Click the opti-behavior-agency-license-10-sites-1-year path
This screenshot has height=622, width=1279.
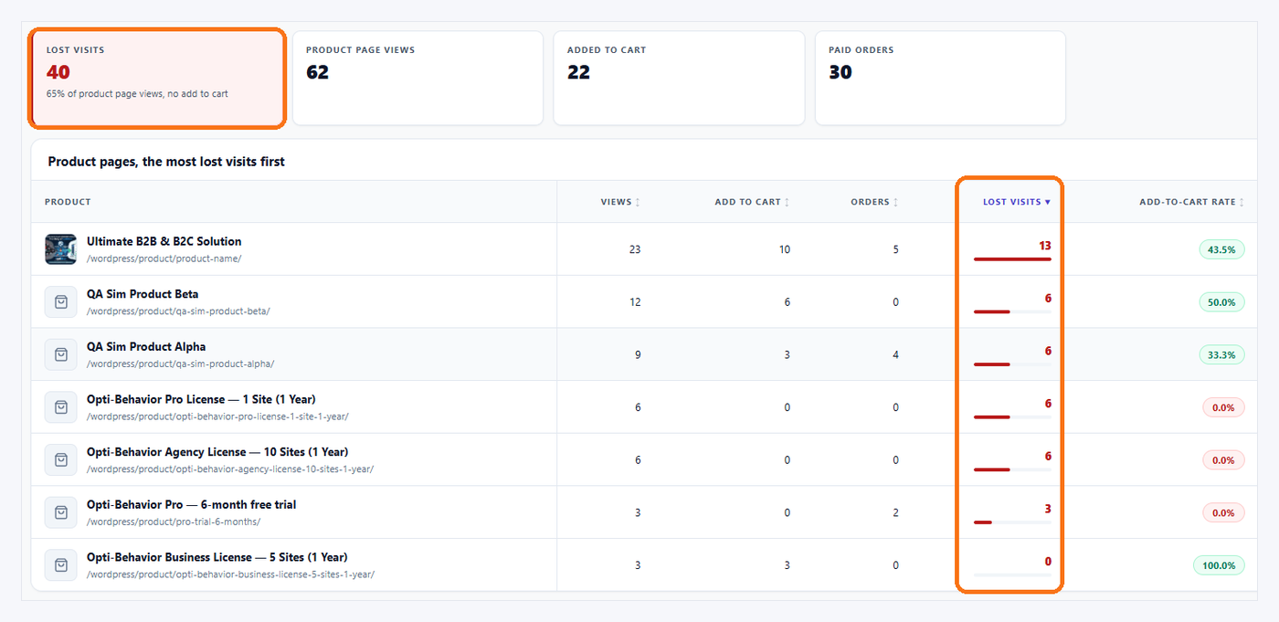[230, 469]
